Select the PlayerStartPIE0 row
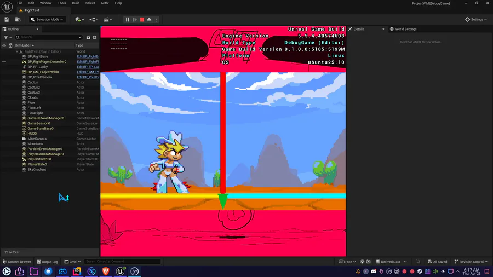 click(39, 159)
